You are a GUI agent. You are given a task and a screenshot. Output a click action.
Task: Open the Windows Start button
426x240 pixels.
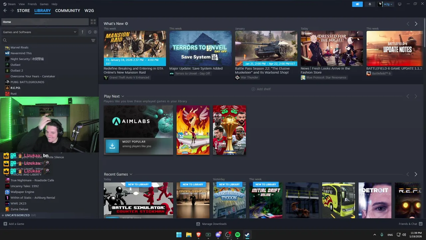pyautogui.click(x=179, y=235)
